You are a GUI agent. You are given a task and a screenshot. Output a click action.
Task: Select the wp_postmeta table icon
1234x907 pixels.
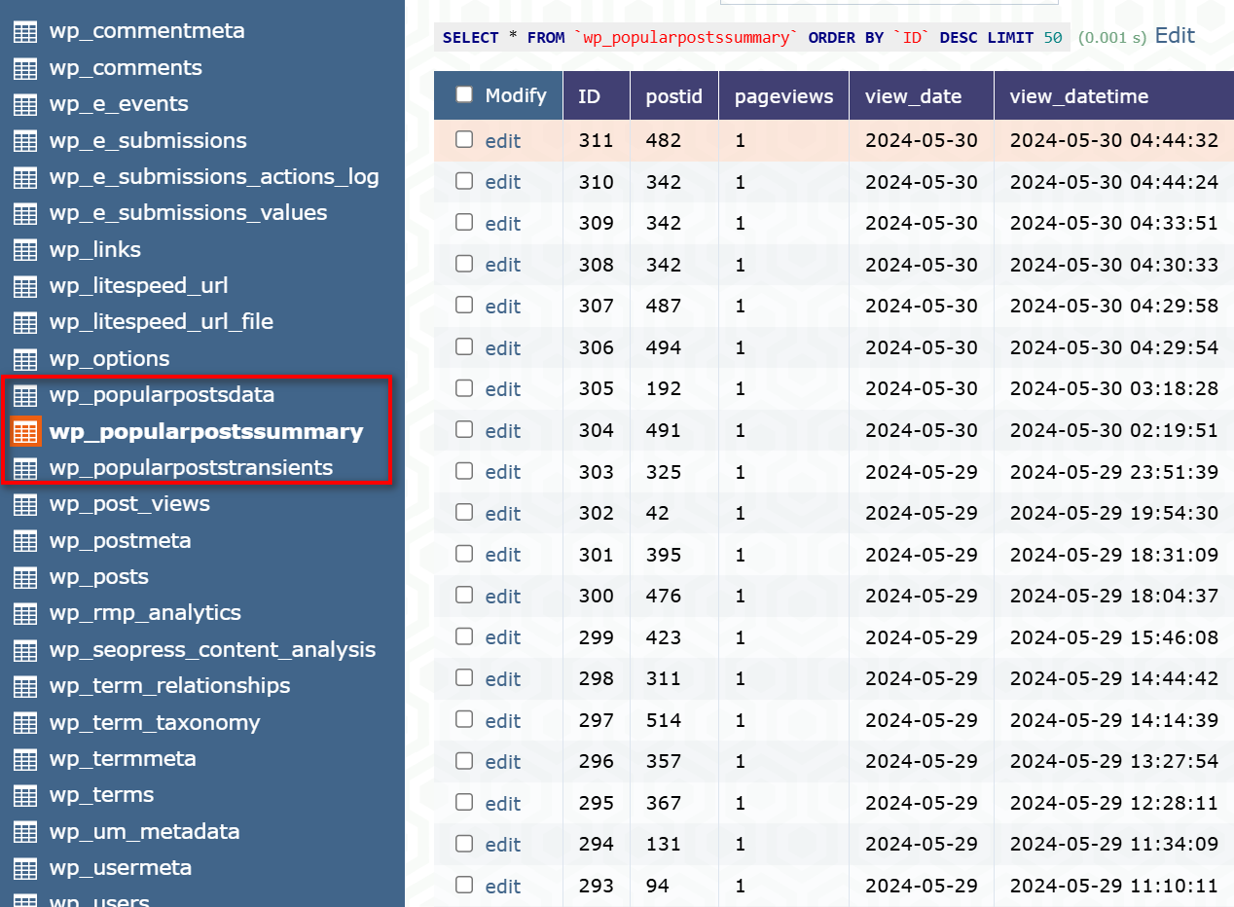(x=25, y=541)
